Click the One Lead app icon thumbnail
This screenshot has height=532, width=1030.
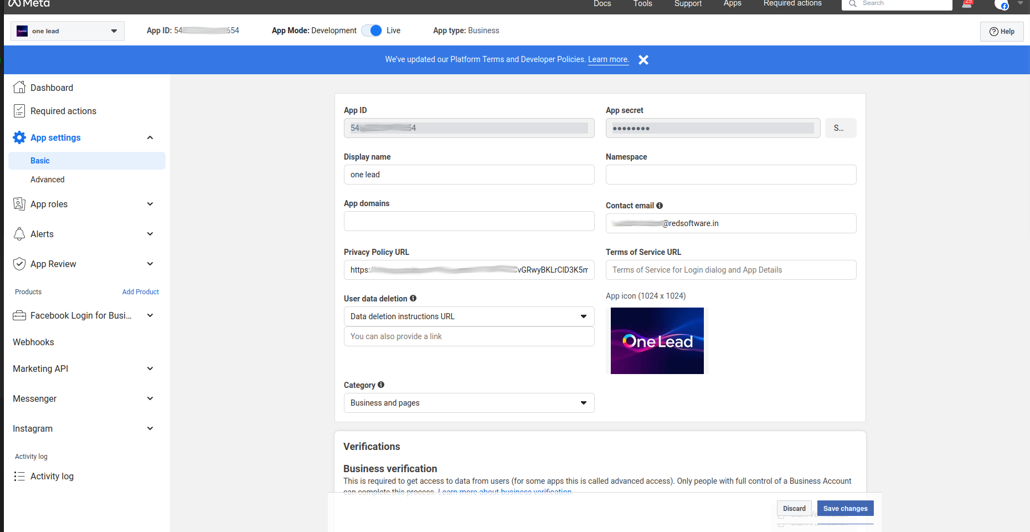(657, 341)
